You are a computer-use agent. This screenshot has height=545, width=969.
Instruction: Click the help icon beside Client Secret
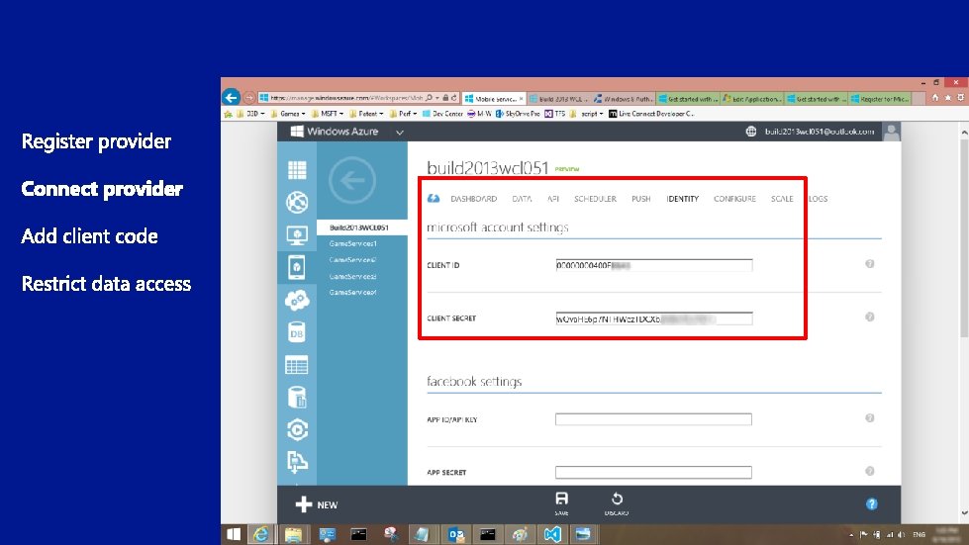[x=869, y=317]
